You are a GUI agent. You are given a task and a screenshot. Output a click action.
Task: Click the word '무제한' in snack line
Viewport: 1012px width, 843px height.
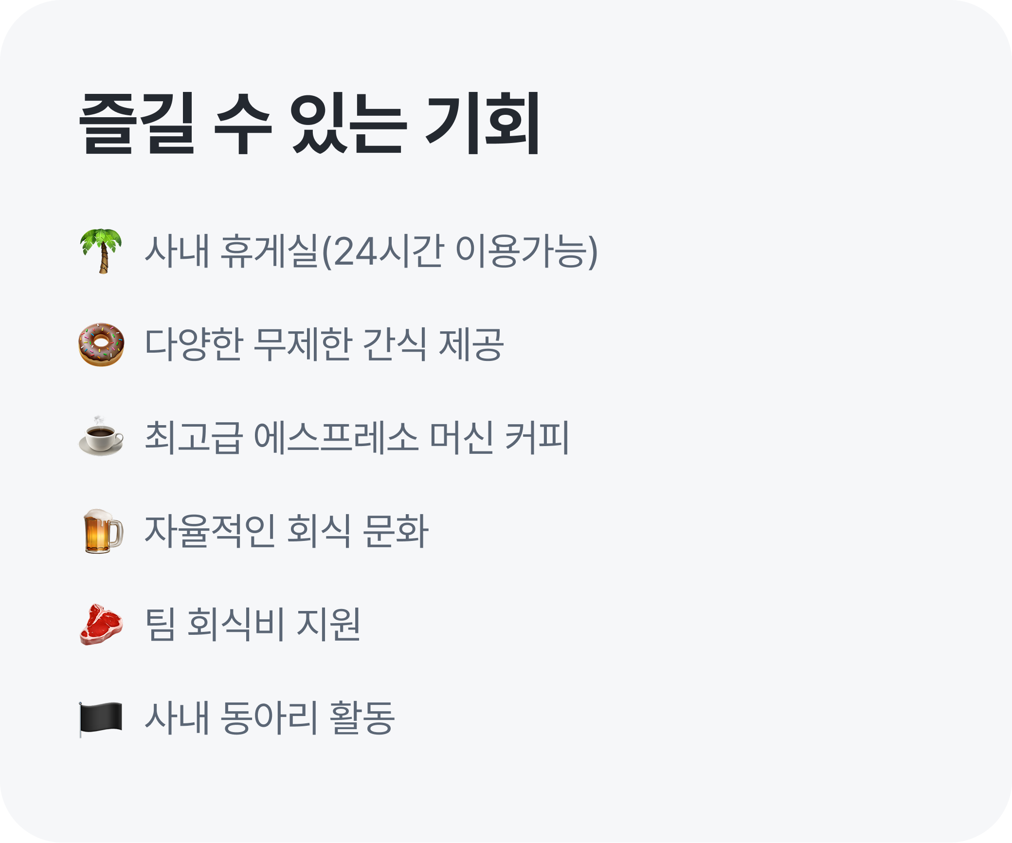(x=303, y=344)
